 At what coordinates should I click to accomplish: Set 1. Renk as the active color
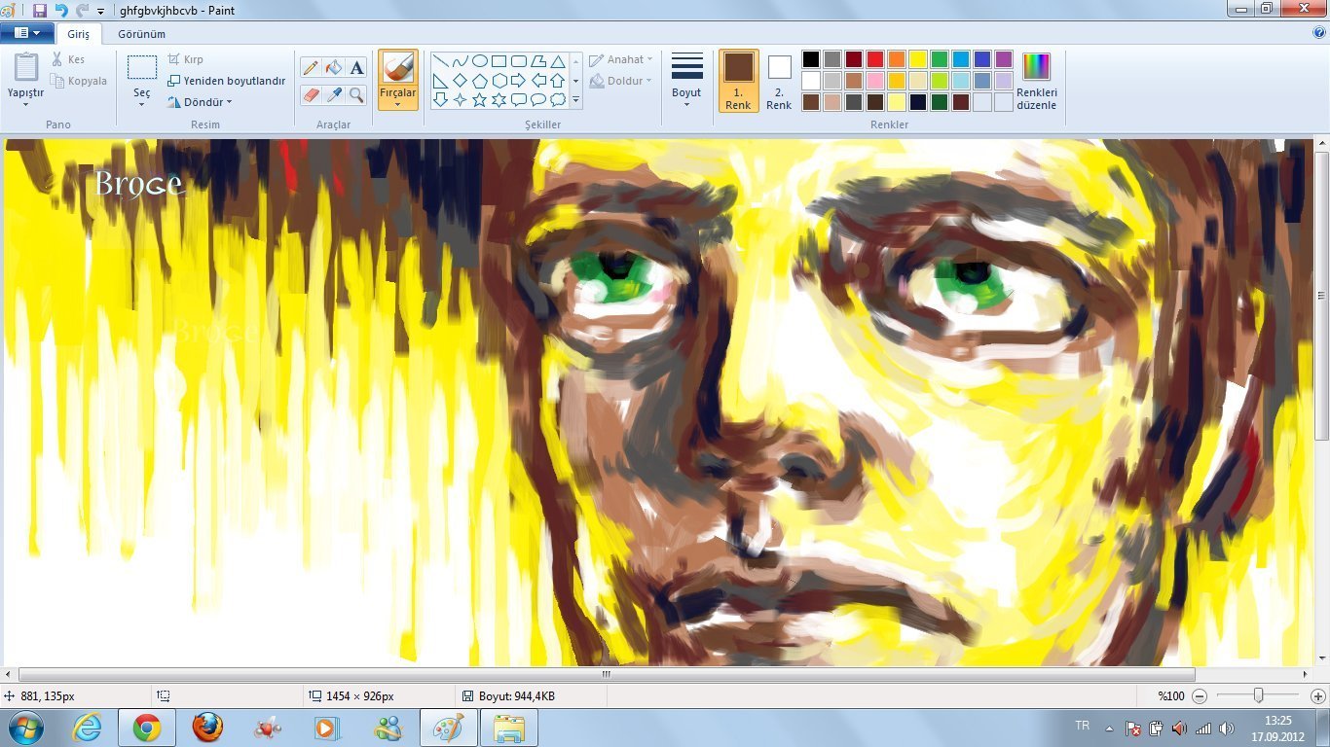tap(738, 81)
